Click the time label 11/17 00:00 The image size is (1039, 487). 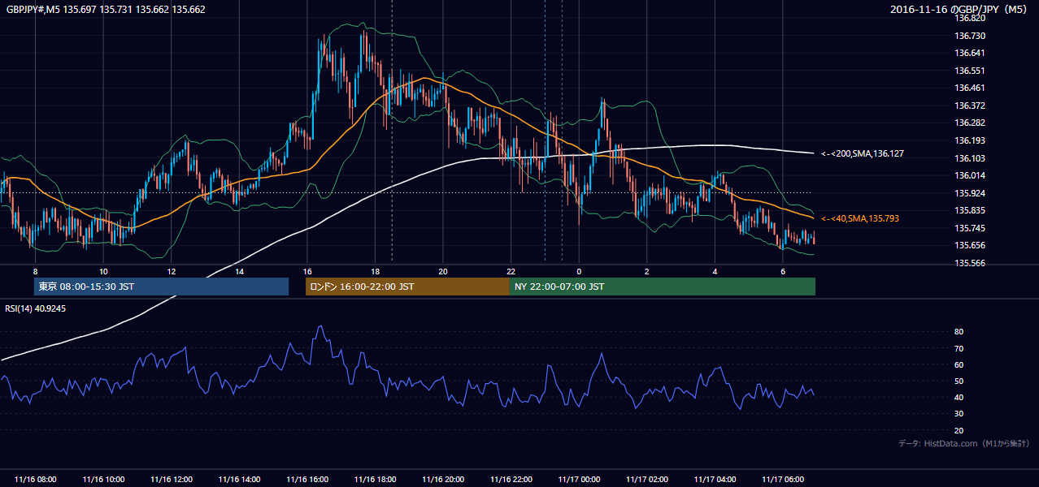579,480
